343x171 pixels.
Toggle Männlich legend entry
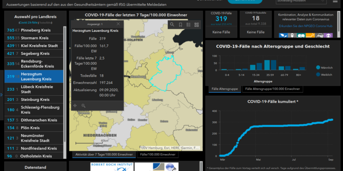click(x=324, y=67)
